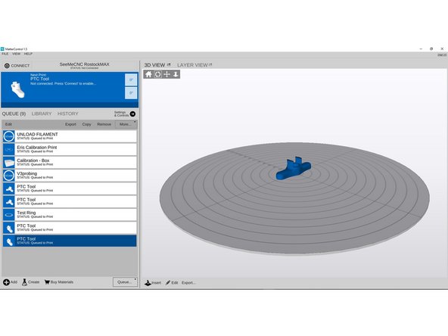This screenshot has width=448, height=336.
Task: Click the Create flask icon
Action: coord(24,282)
